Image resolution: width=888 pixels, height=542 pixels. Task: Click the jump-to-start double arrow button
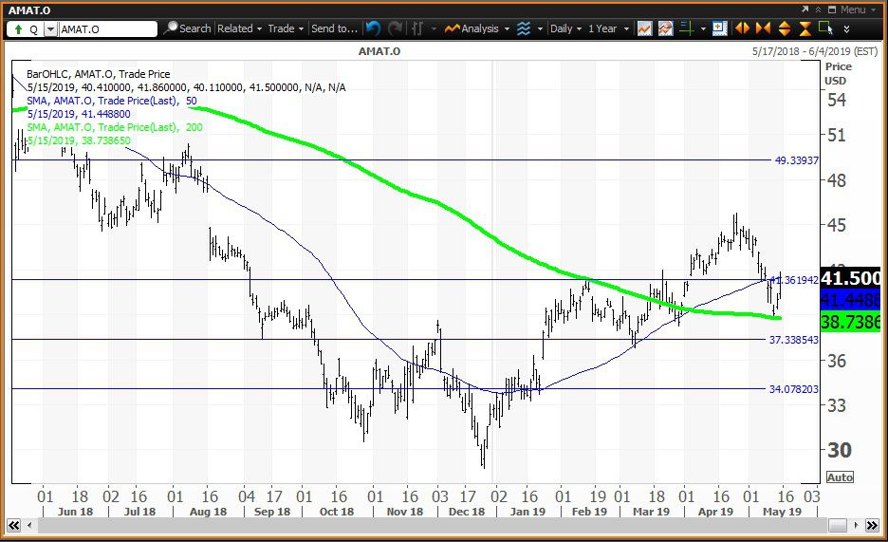tap(13, 526)
